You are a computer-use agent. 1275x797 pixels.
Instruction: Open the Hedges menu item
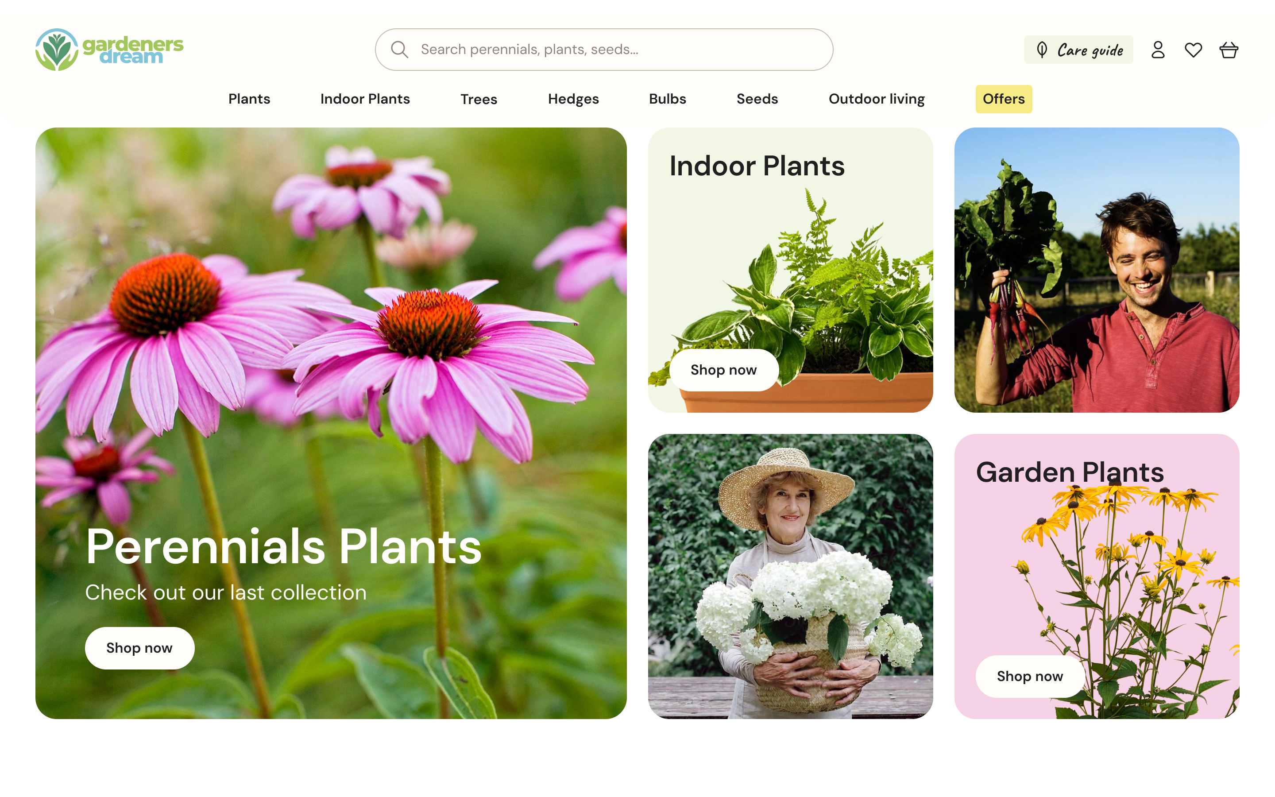coord(573,99)
